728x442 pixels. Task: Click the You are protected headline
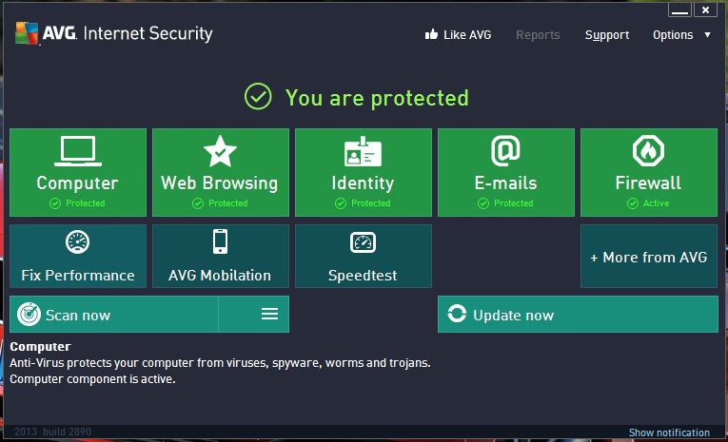pyautogui.click(x=377, y=98)
